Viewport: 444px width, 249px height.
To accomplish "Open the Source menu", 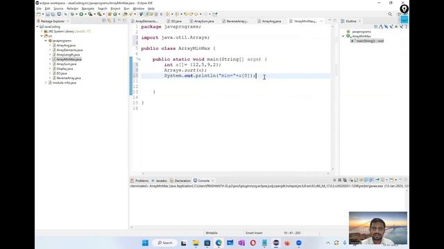I will point(58,8).
